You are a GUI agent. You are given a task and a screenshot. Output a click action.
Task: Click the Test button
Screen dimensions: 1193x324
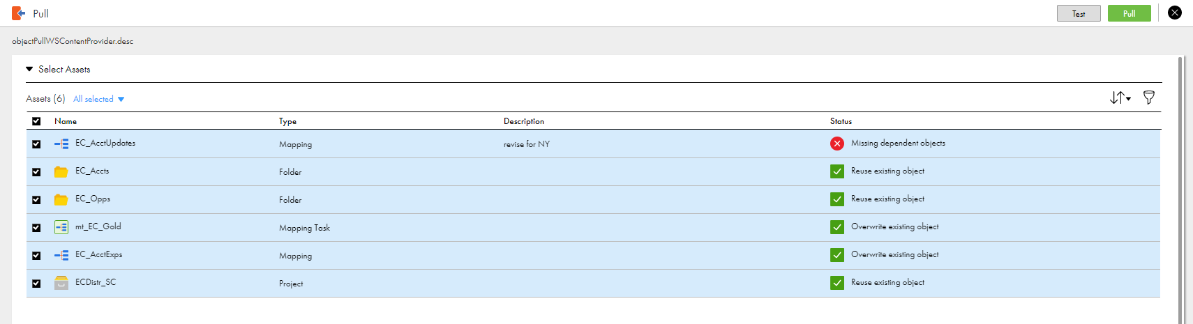pyautogui.click(x=1079, y=13)
